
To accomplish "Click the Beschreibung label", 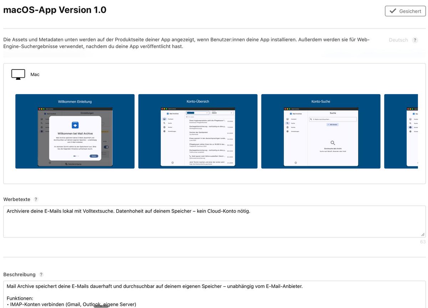I will 20,274.
